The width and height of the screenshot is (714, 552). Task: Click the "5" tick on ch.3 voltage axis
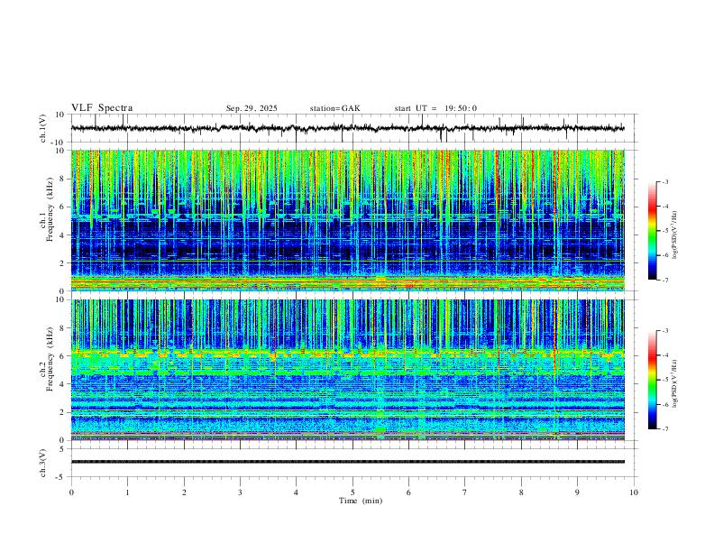(x=62, y=449)
